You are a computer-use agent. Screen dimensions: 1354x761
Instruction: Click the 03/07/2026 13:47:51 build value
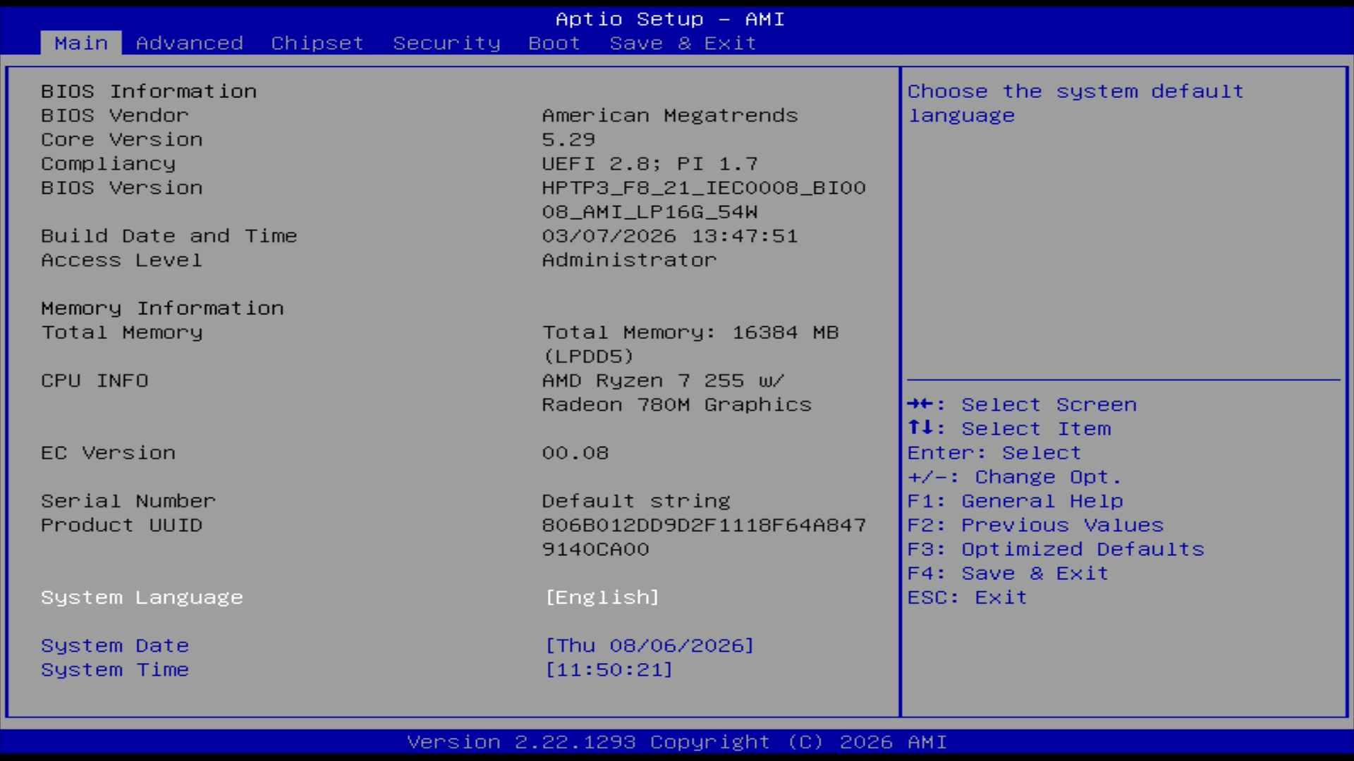pyautogui.click(x=670, y=236)
